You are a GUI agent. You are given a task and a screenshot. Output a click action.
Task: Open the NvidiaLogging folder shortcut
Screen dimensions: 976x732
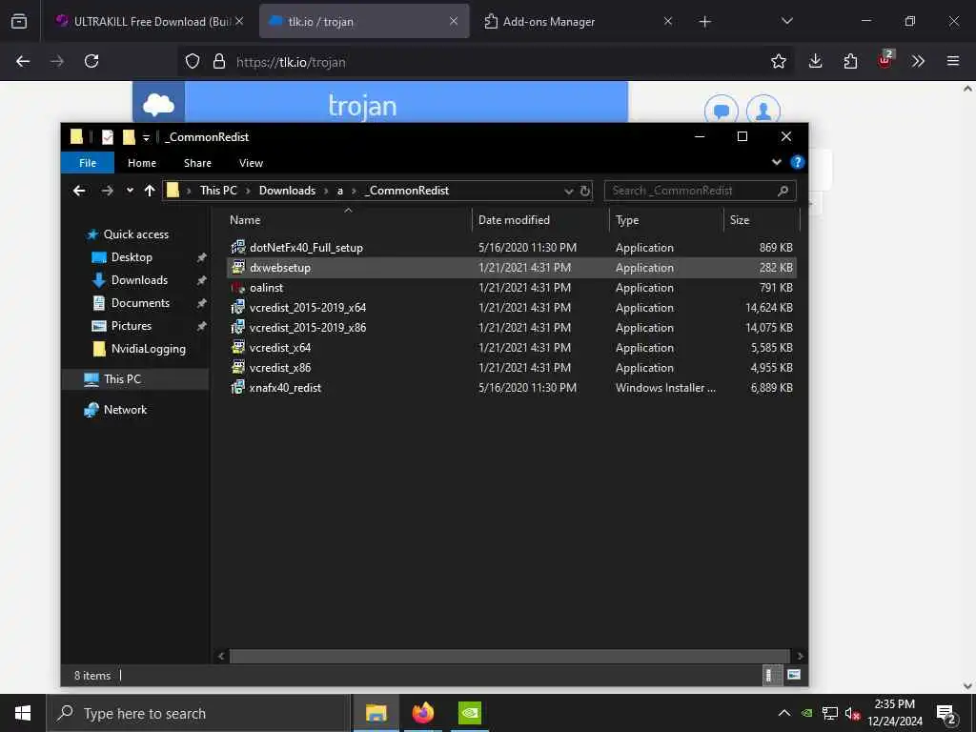coord(148,349)
